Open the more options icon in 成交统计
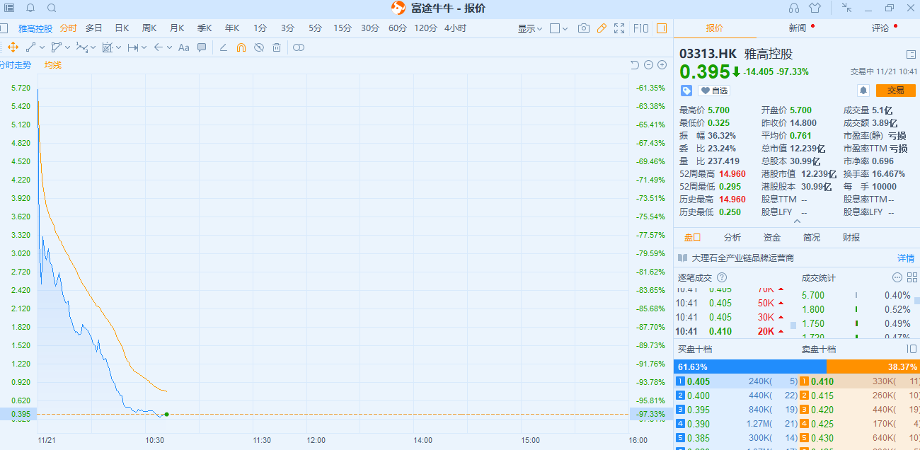 (897, 277)
